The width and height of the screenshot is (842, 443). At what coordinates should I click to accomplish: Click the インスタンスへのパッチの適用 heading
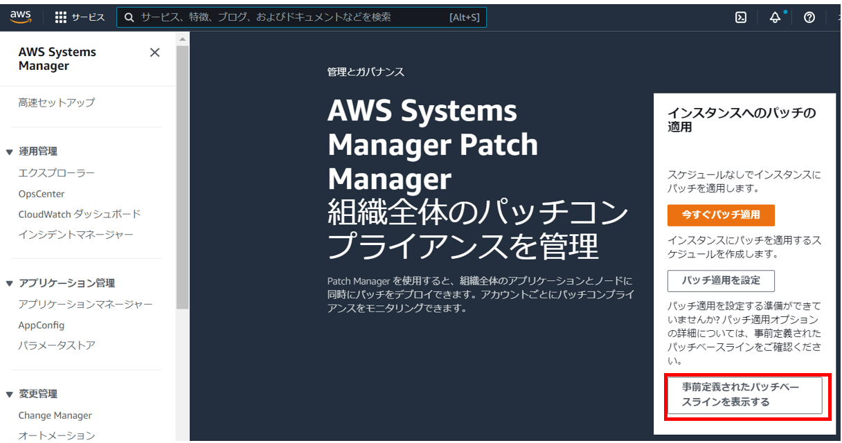click(742, 120)
